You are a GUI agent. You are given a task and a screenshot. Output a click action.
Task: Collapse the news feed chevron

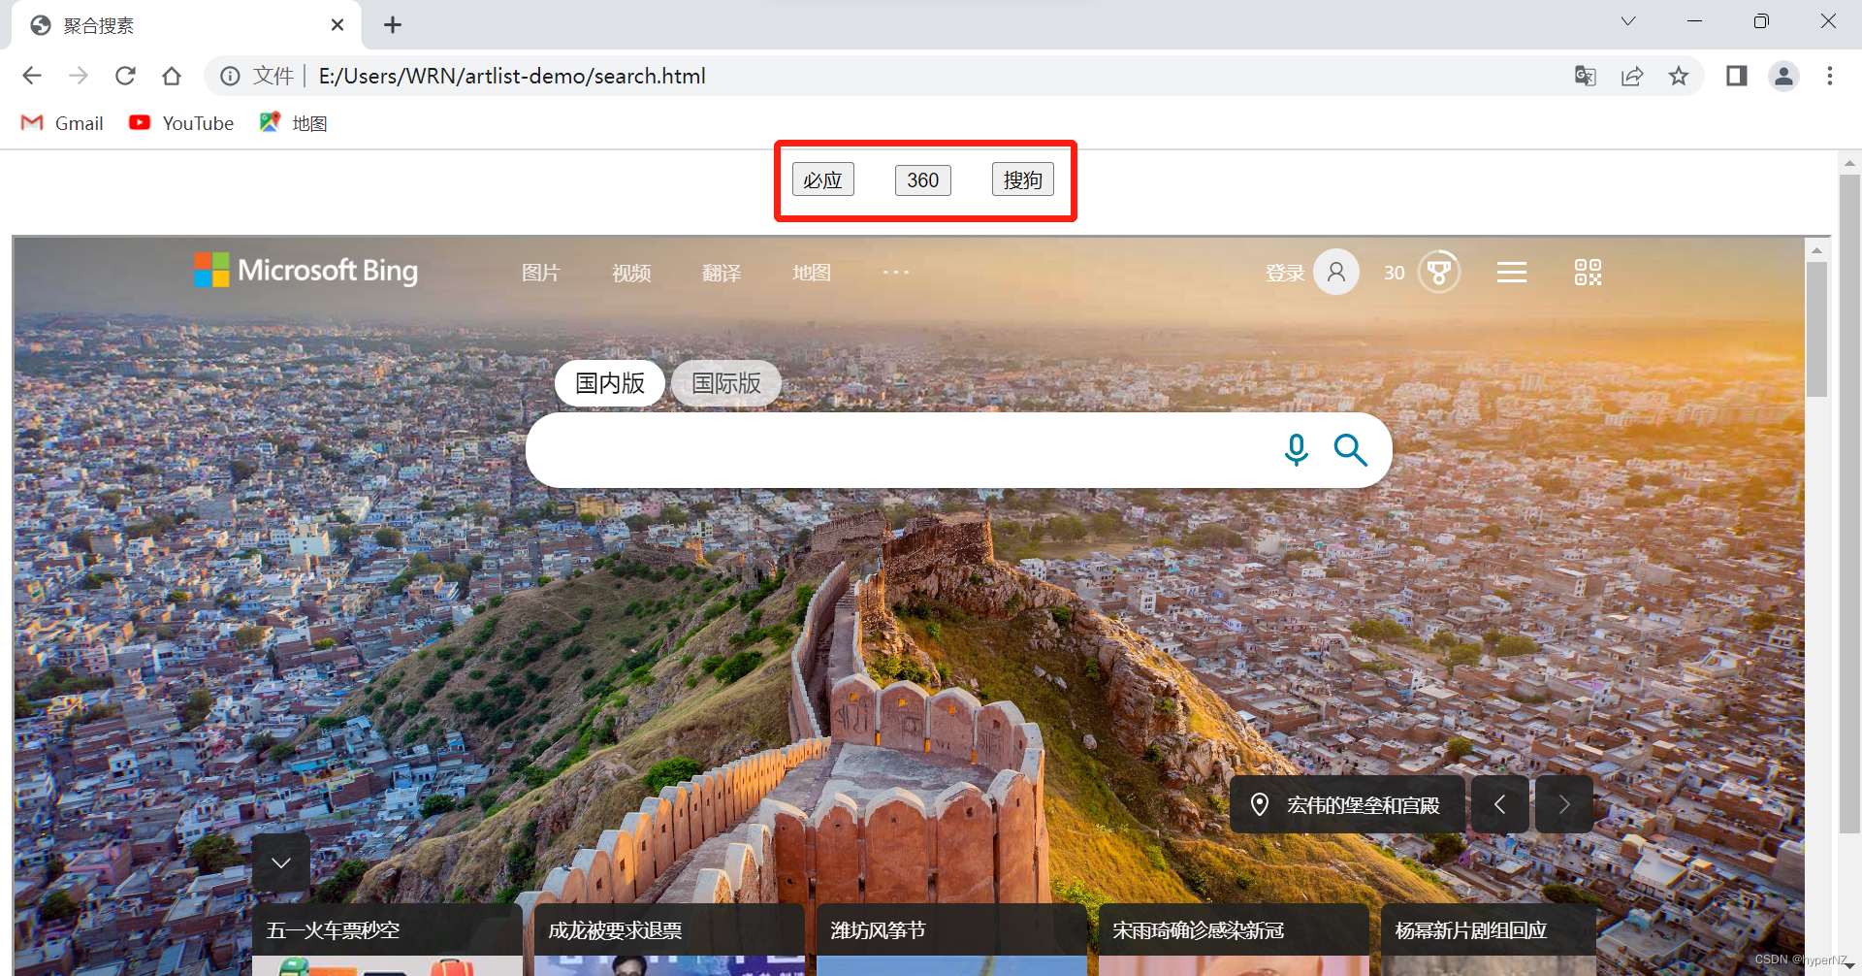281,862
